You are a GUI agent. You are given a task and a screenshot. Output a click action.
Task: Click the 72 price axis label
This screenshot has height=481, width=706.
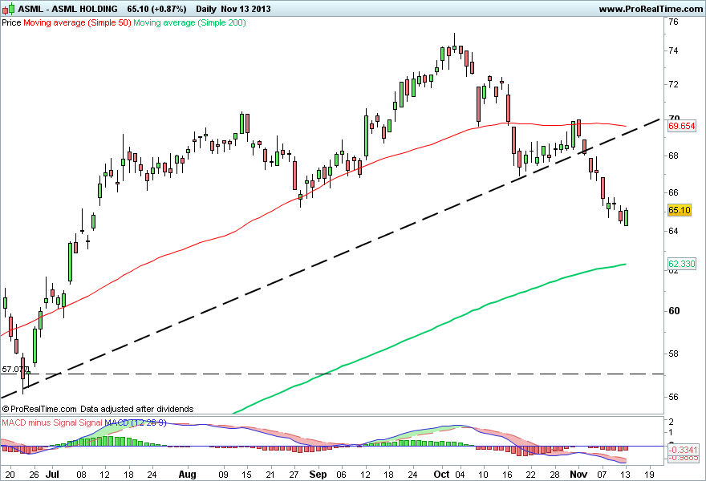pos(673,84)
